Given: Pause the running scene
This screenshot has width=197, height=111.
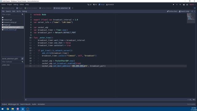Looking at the screenshot, I should click(x=177, y=5).
